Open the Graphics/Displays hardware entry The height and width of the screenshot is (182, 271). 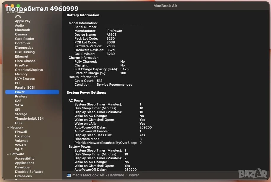click(29, 70)
